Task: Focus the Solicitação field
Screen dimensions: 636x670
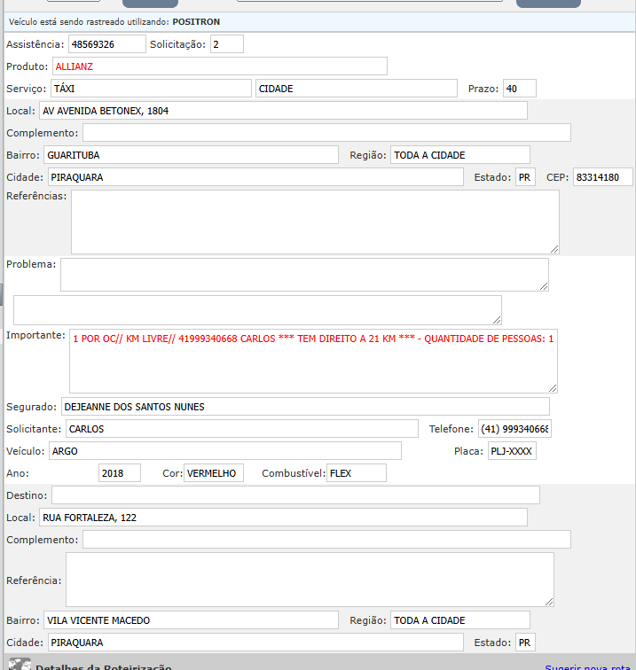Action: click(x=226, y=43)
